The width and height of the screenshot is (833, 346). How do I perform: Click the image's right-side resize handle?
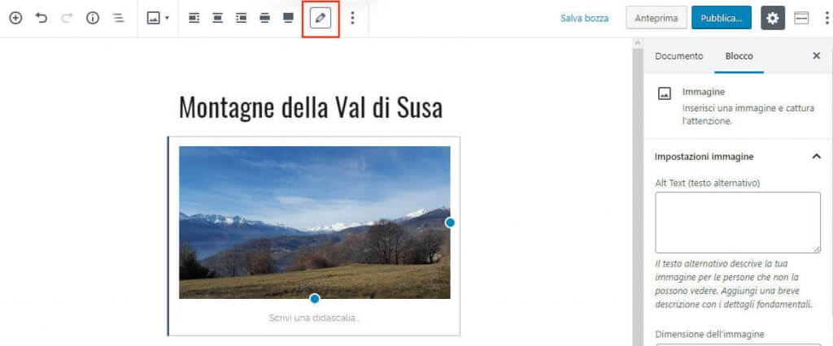[450, 223]
